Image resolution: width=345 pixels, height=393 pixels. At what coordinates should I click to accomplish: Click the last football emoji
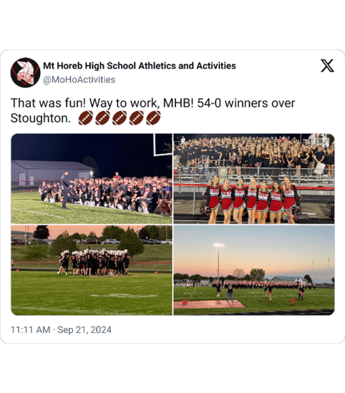[153, 118]
